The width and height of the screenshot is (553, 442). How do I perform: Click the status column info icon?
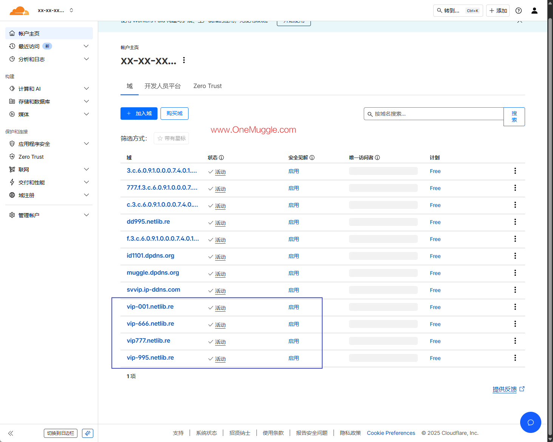(x=221, y=158)
